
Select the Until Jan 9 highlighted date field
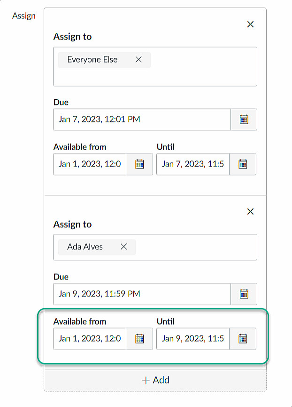coord(192,339)
